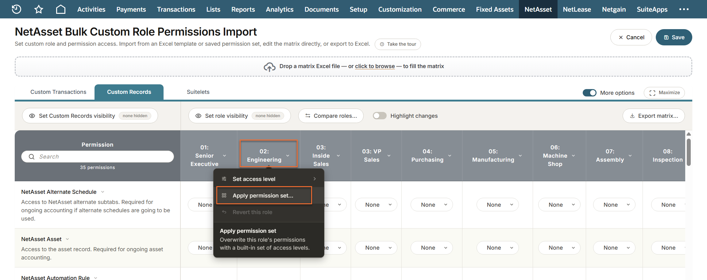
Task: Open the 06: Machine Shop column menu
Action: (573, 156)
